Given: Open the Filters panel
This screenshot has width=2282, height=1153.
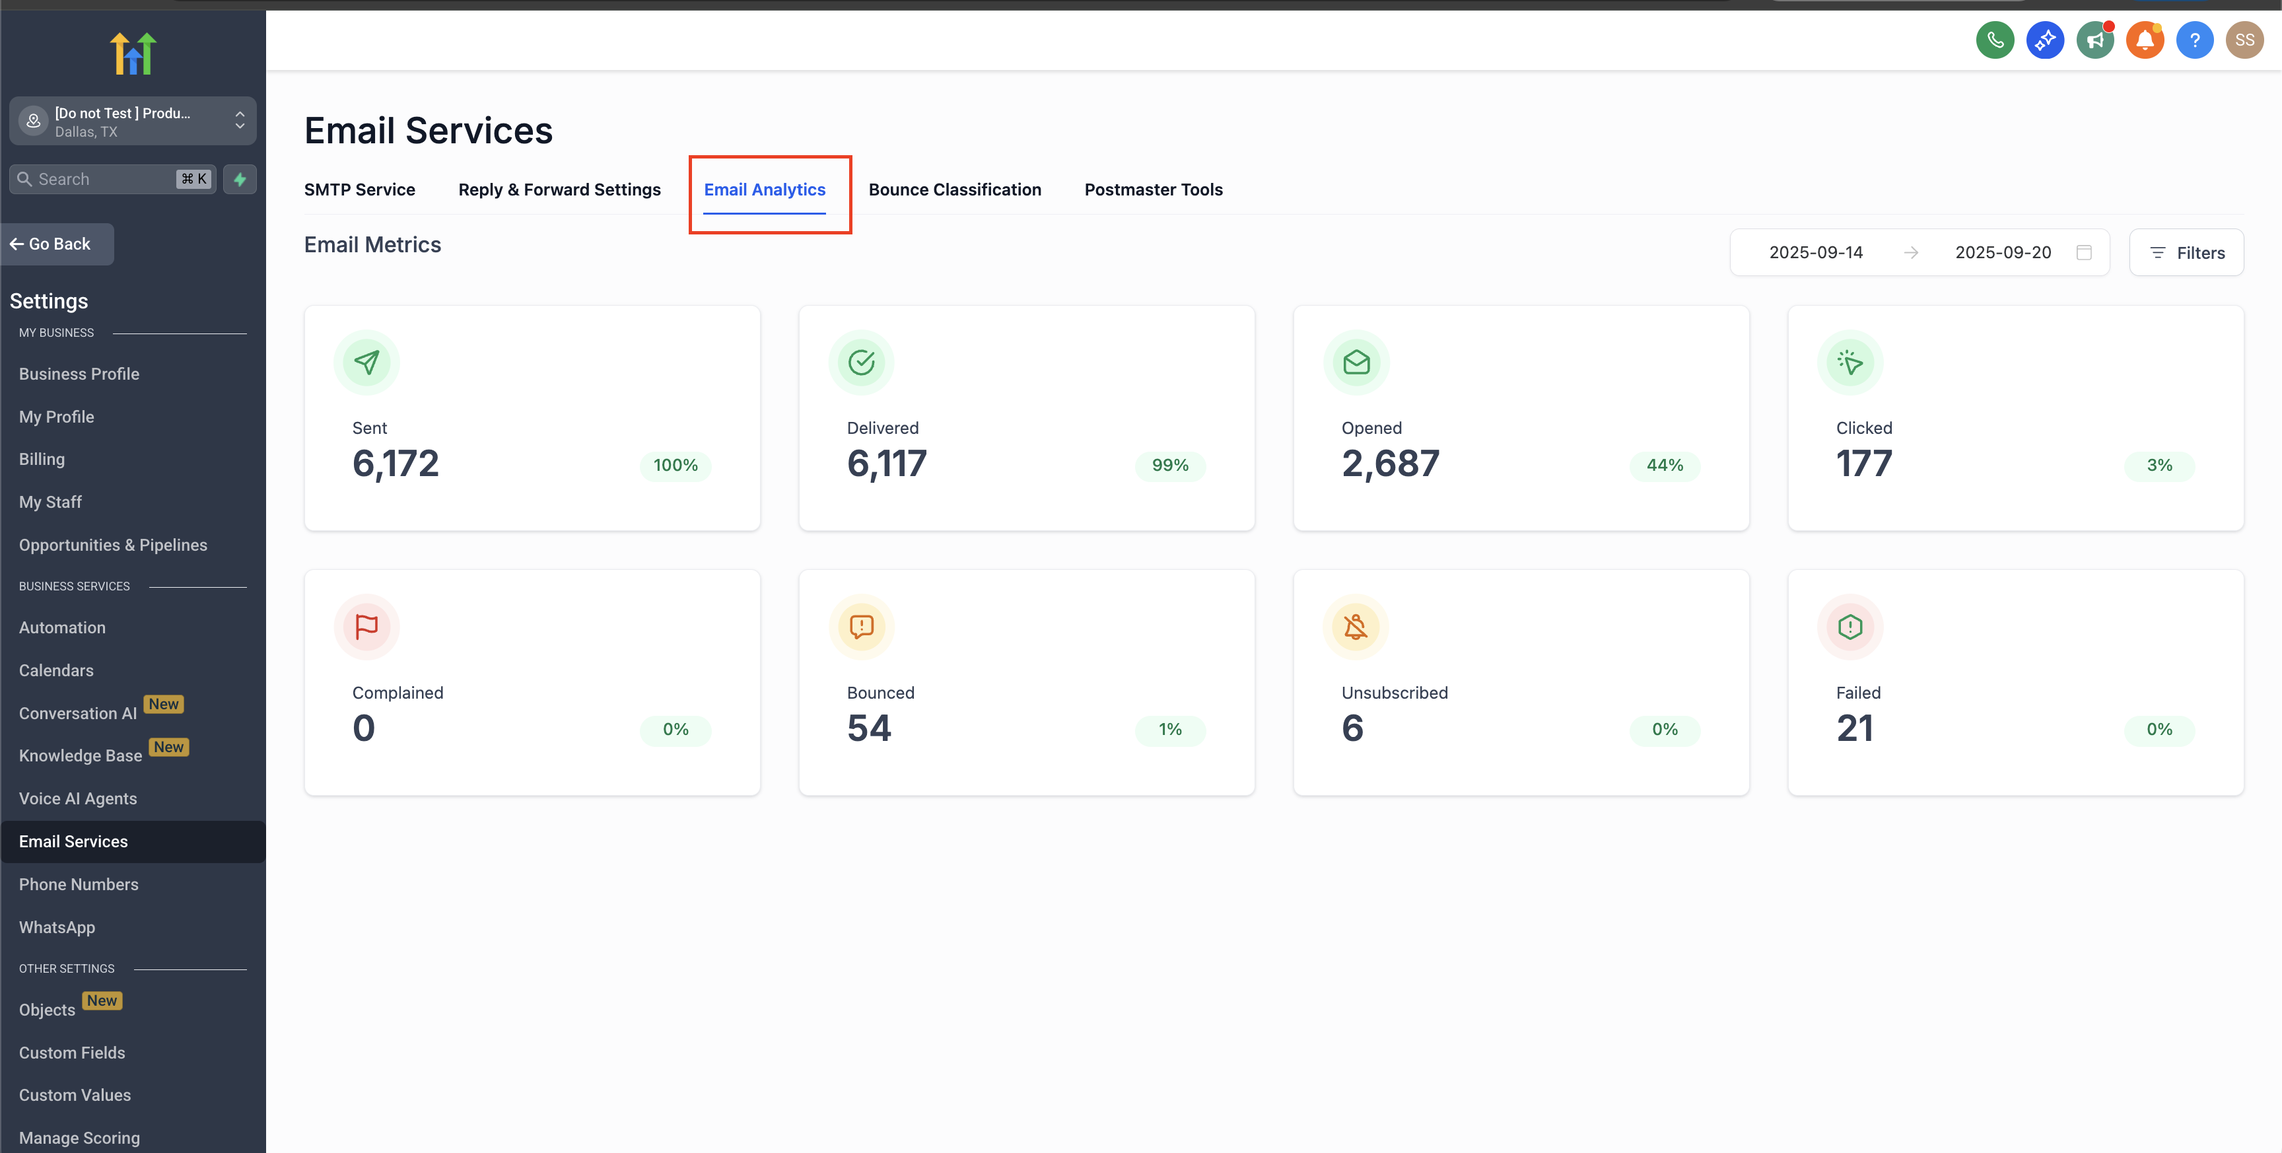Looking at the screenshot, I should pos(2186,252).
